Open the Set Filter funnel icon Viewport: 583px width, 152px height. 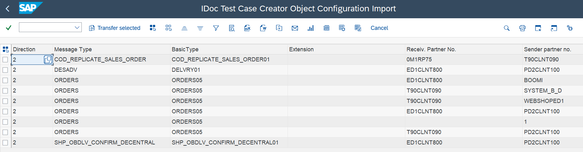(216, 28)
